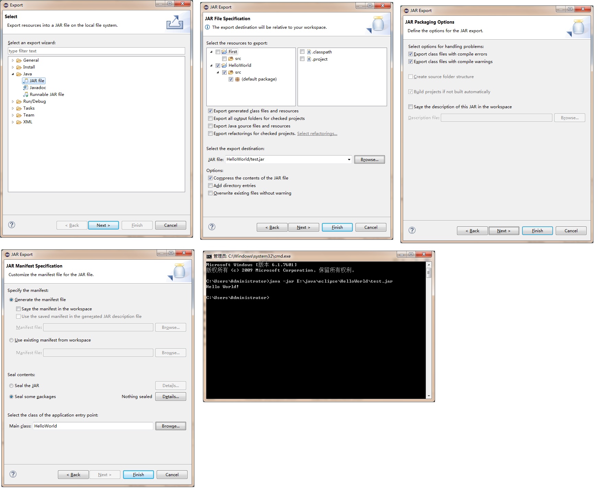The width and height of the screenshot is (602, 496).
Task: Click Next in JAR Packaging Options dialog
Action: click(504, 231)
